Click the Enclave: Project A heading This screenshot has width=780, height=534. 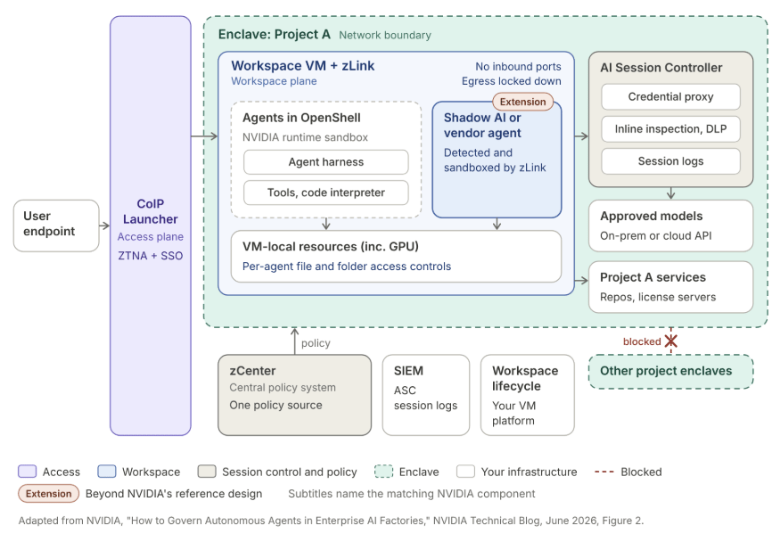(x=274, y=35)
